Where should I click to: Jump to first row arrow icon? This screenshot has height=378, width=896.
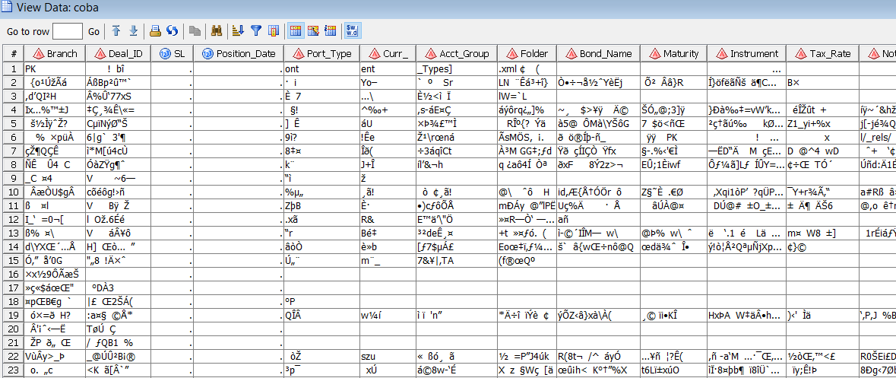click(116, 31)
